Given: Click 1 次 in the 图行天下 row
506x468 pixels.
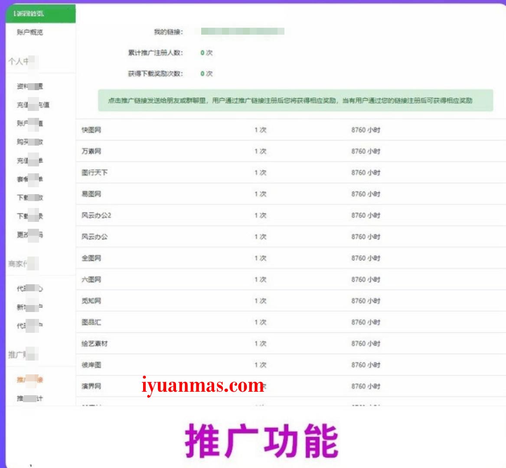Looking at the screenshot, I should [261, 172].
